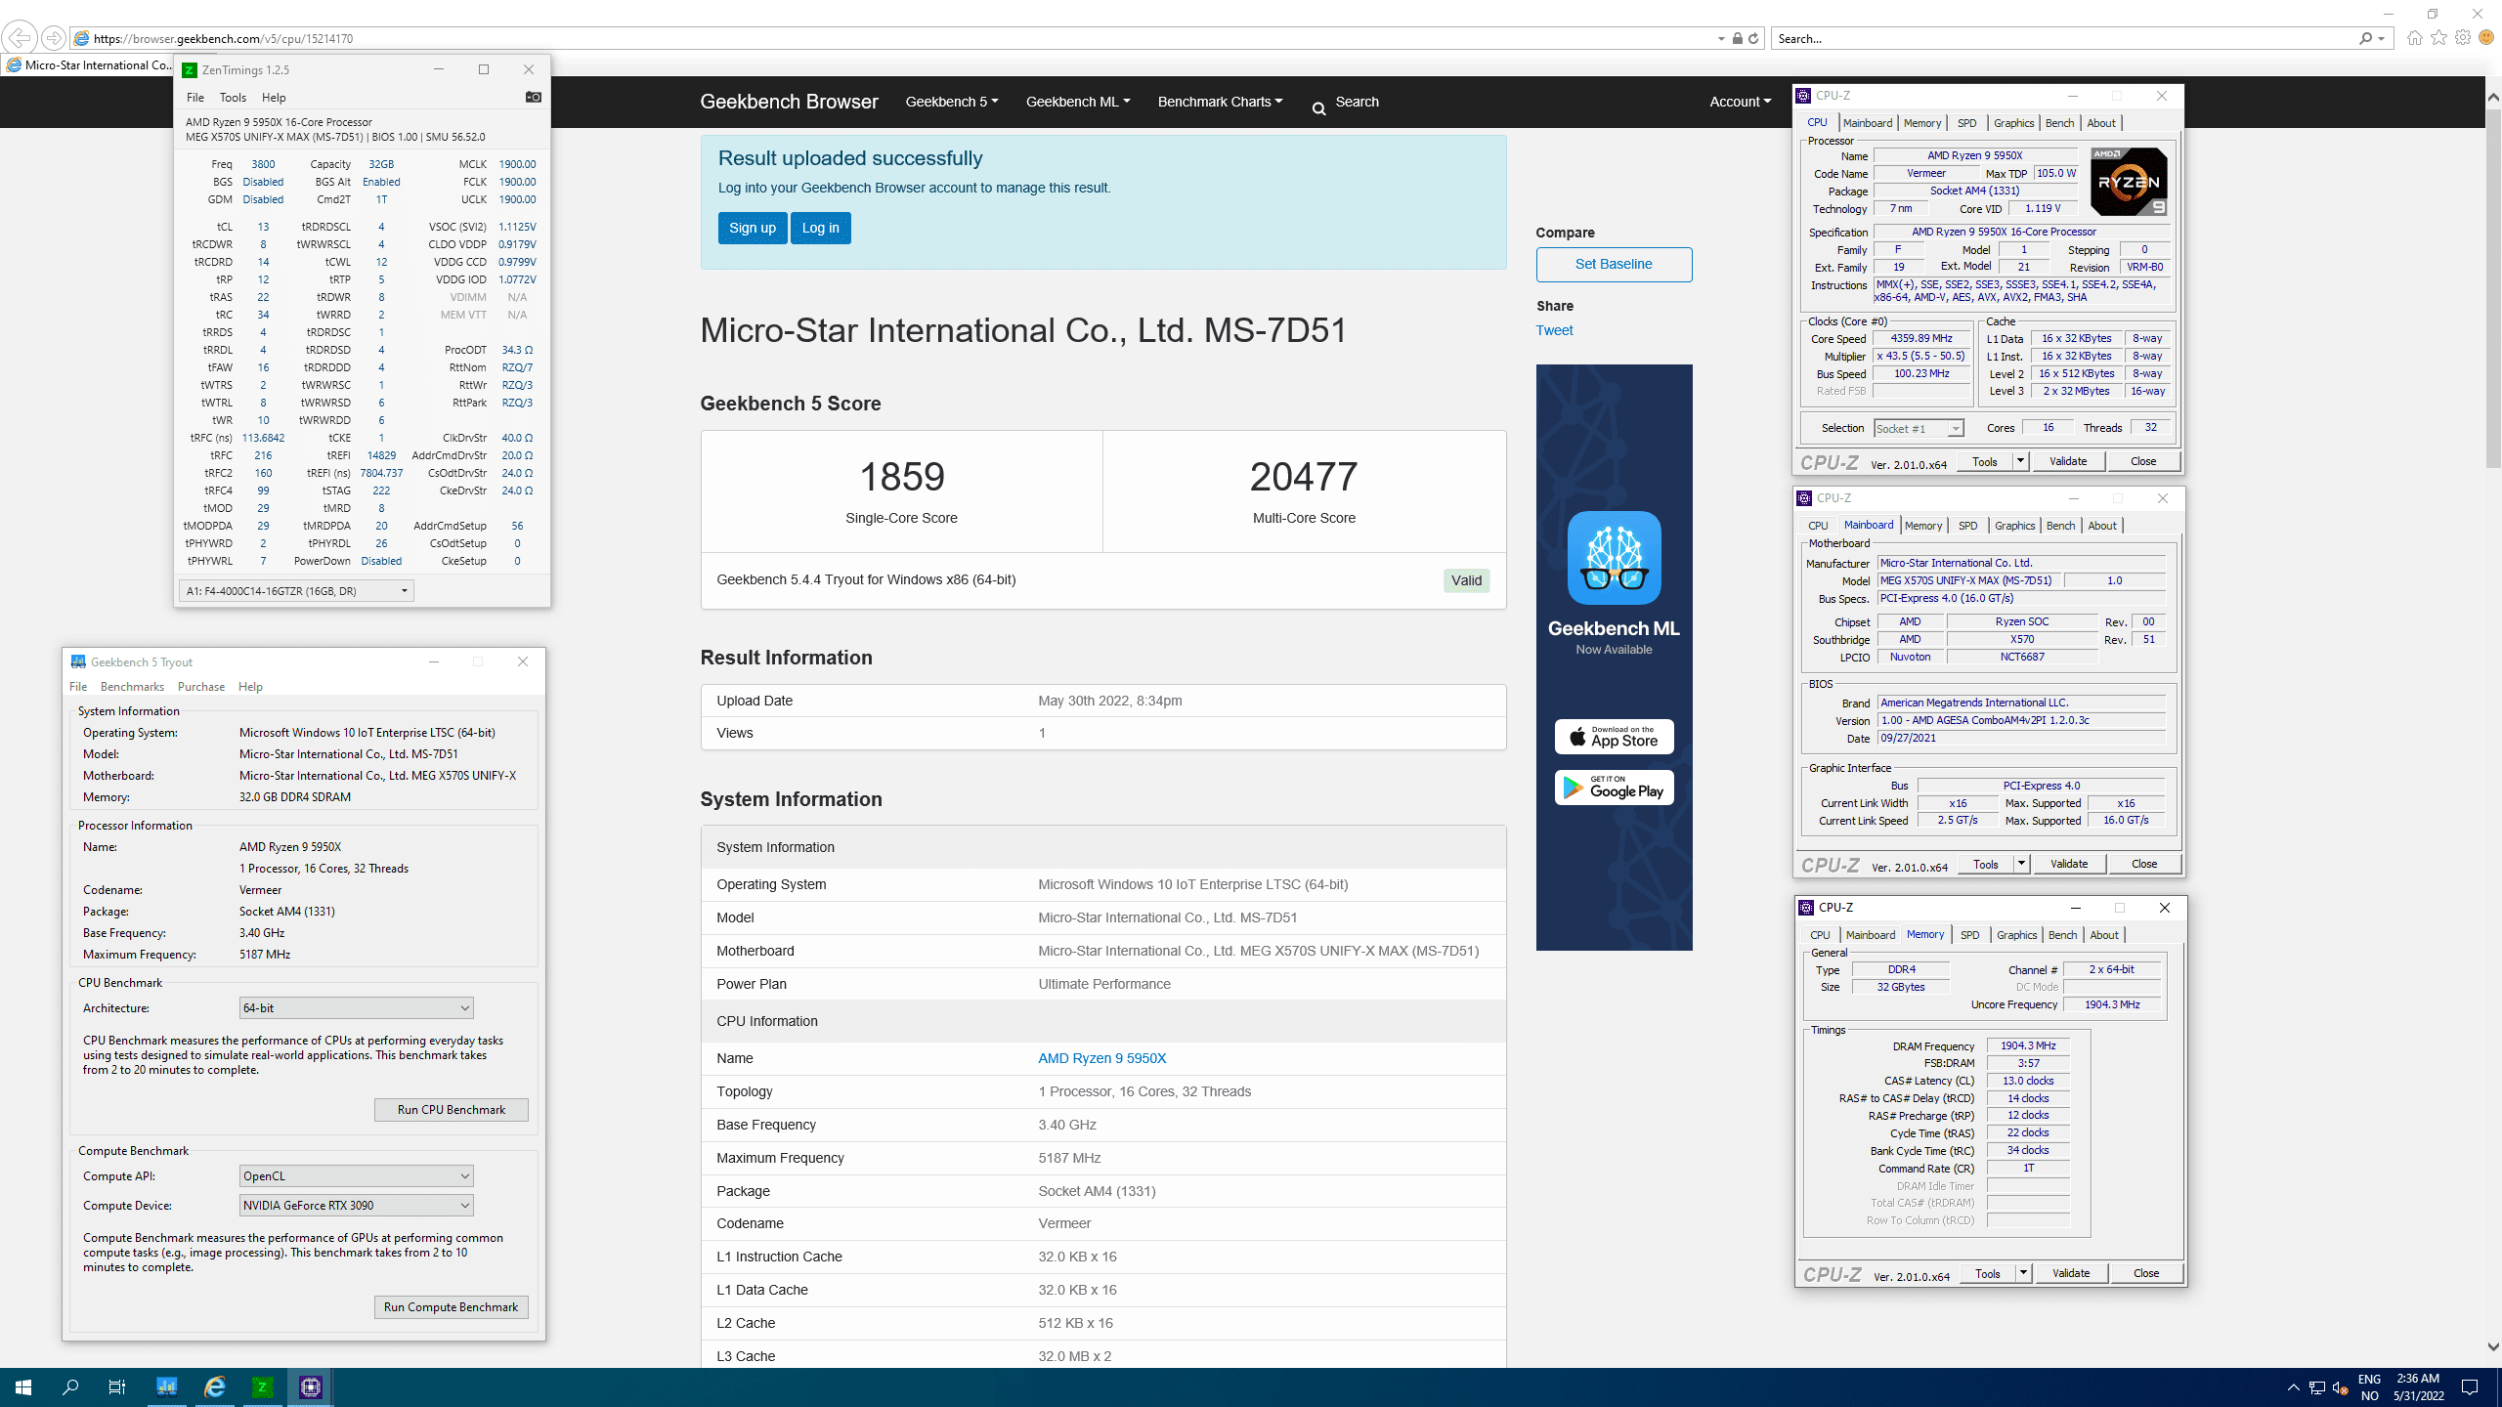Click Download on the App Store badge
Viewport: 2502px width, 1407px height.
point(1614,737)
